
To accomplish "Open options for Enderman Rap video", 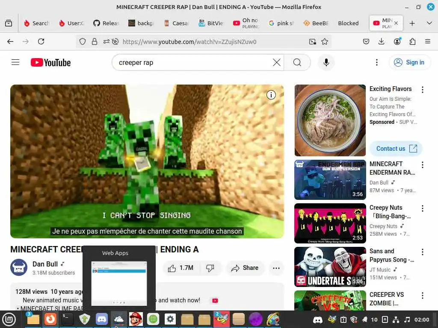I will pyautogui.click(x=422, y=165).
